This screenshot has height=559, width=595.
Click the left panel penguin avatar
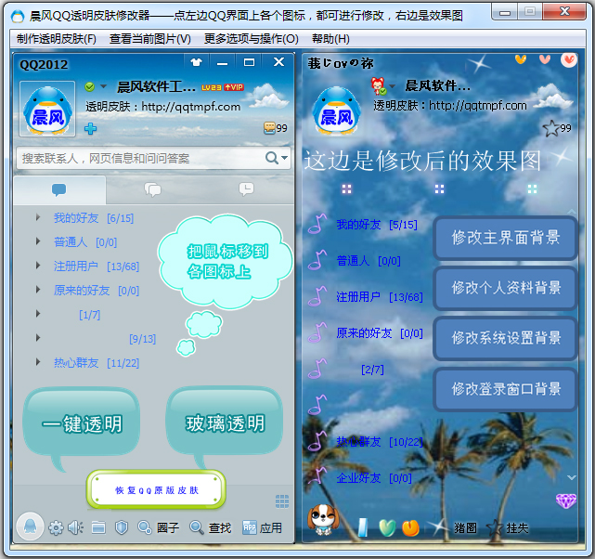tap(47, 110)
